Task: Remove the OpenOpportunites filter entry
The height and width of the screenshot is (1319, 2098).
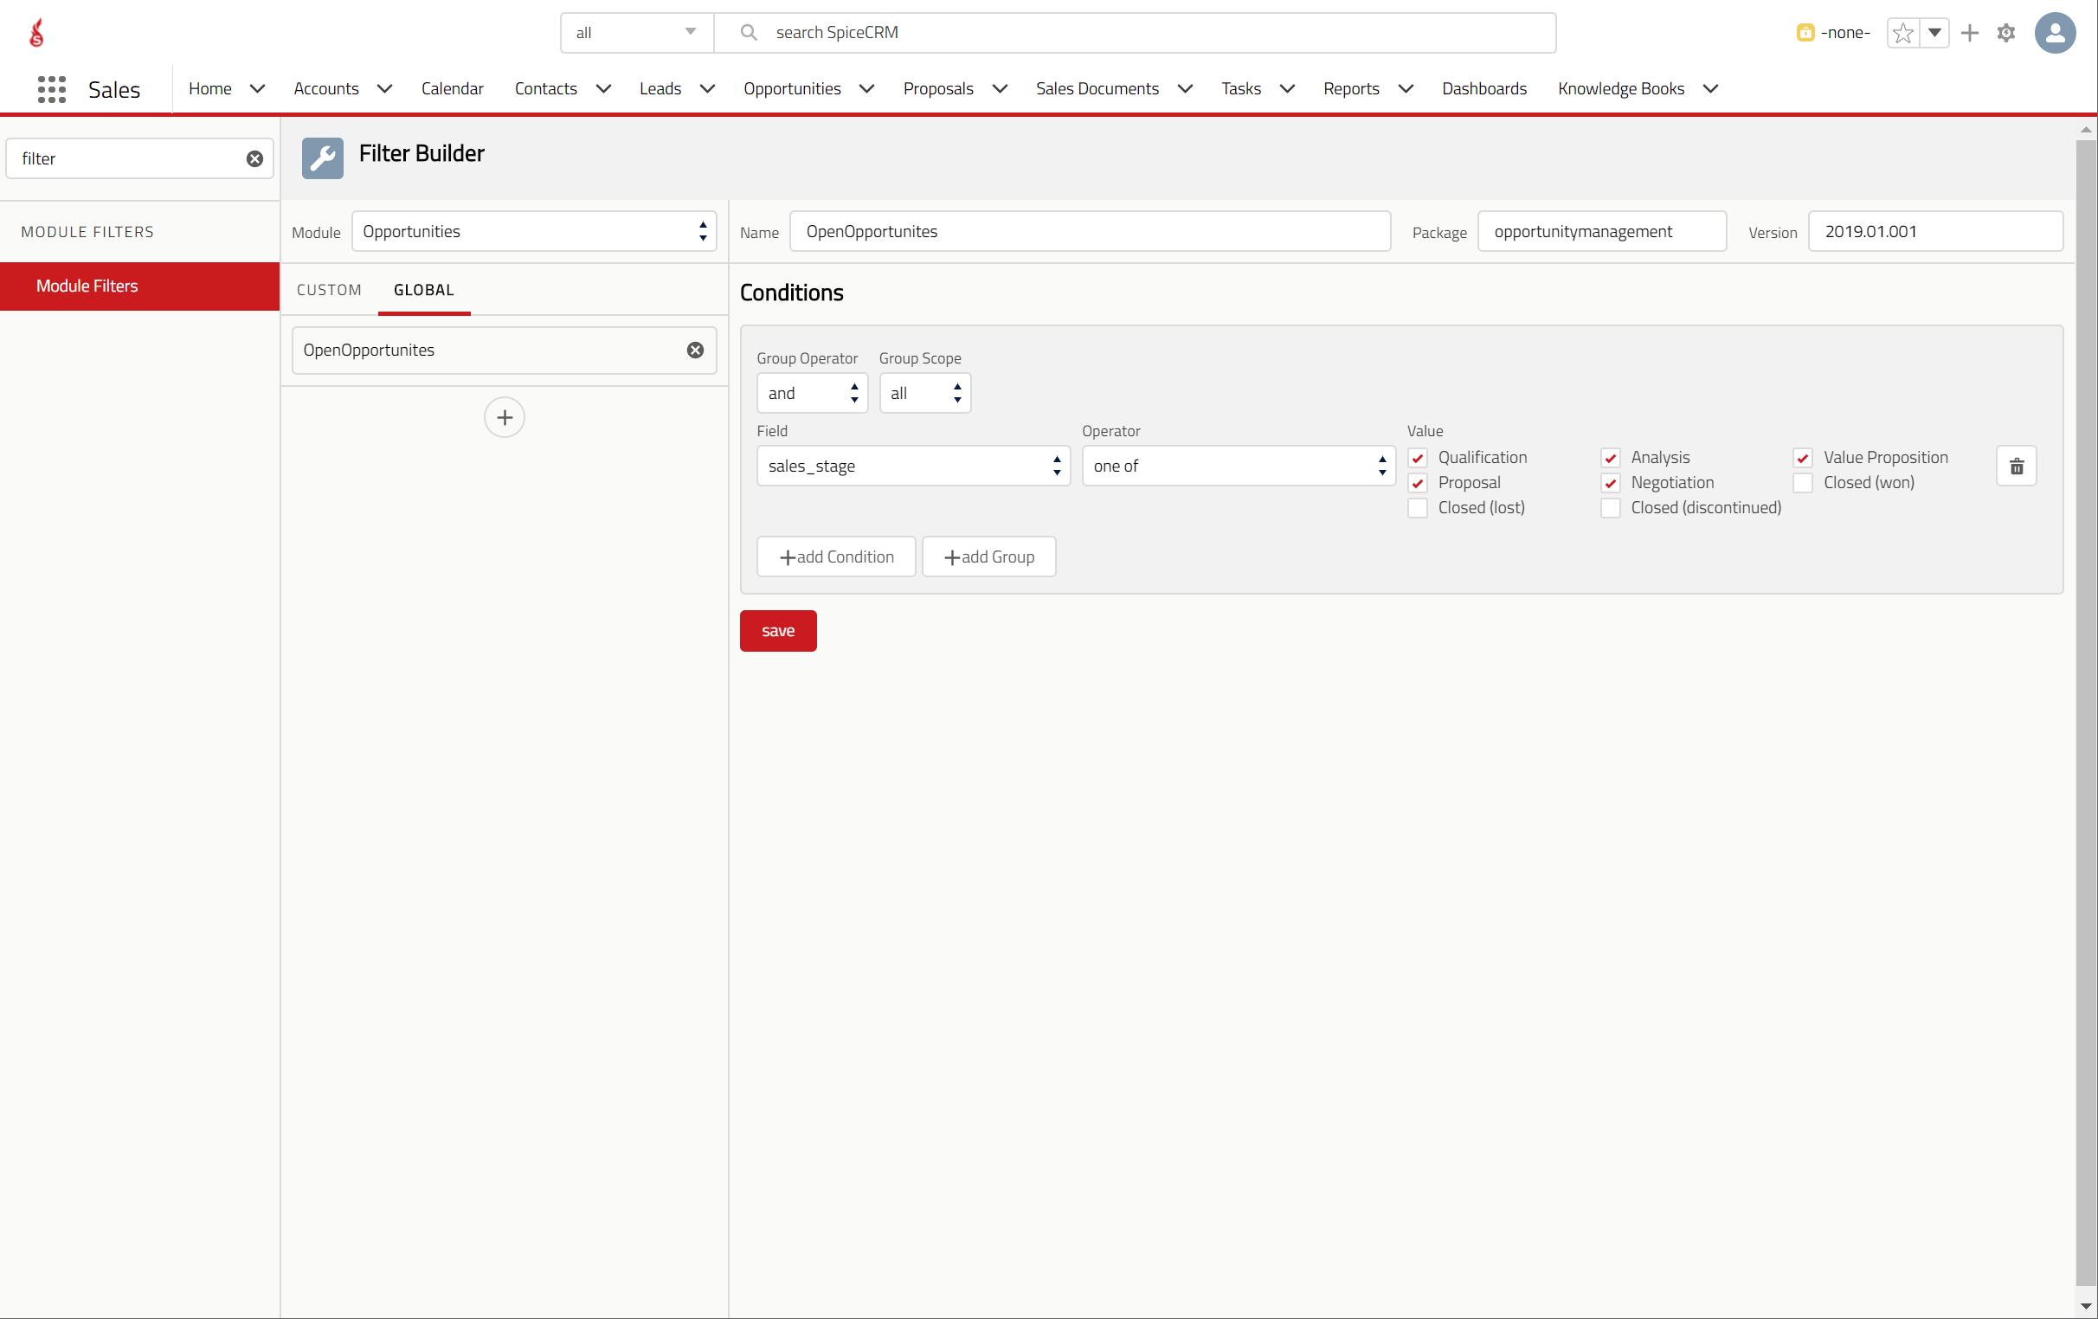Action: (694, 351)
